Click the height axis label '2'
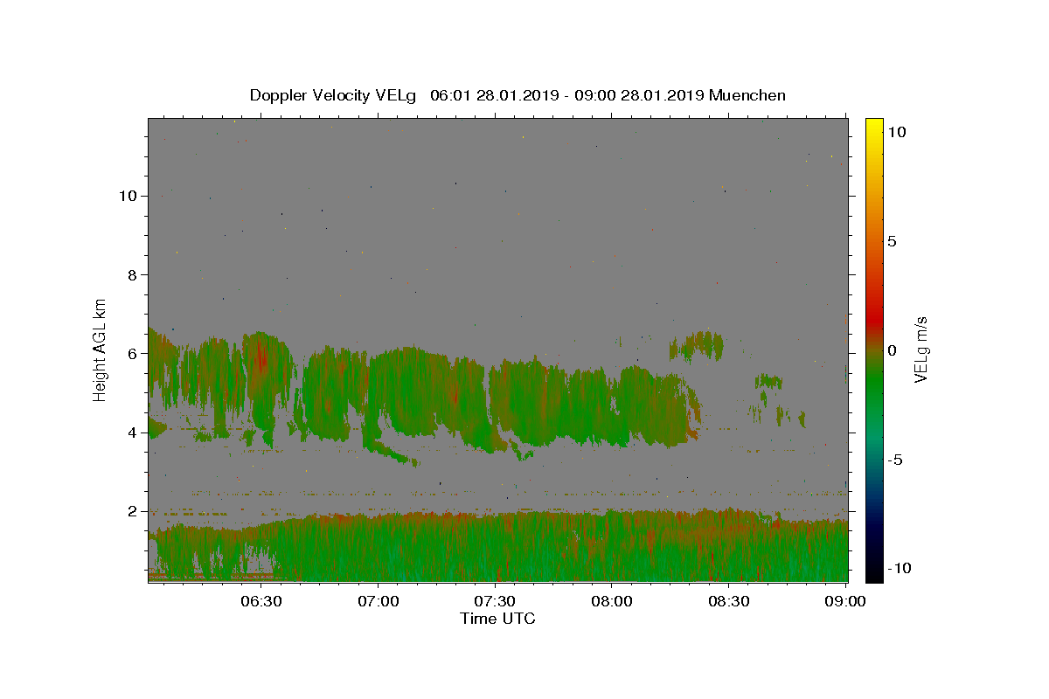The width and height of the screenshot is (1049, 699). pos(134,511)
